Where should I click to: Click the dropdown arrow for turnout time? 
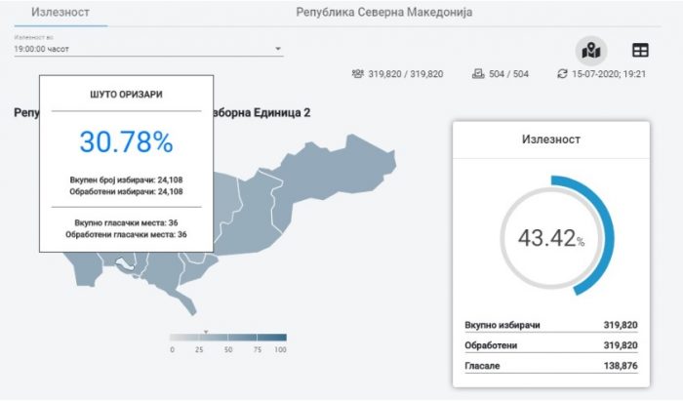(277, 48)
